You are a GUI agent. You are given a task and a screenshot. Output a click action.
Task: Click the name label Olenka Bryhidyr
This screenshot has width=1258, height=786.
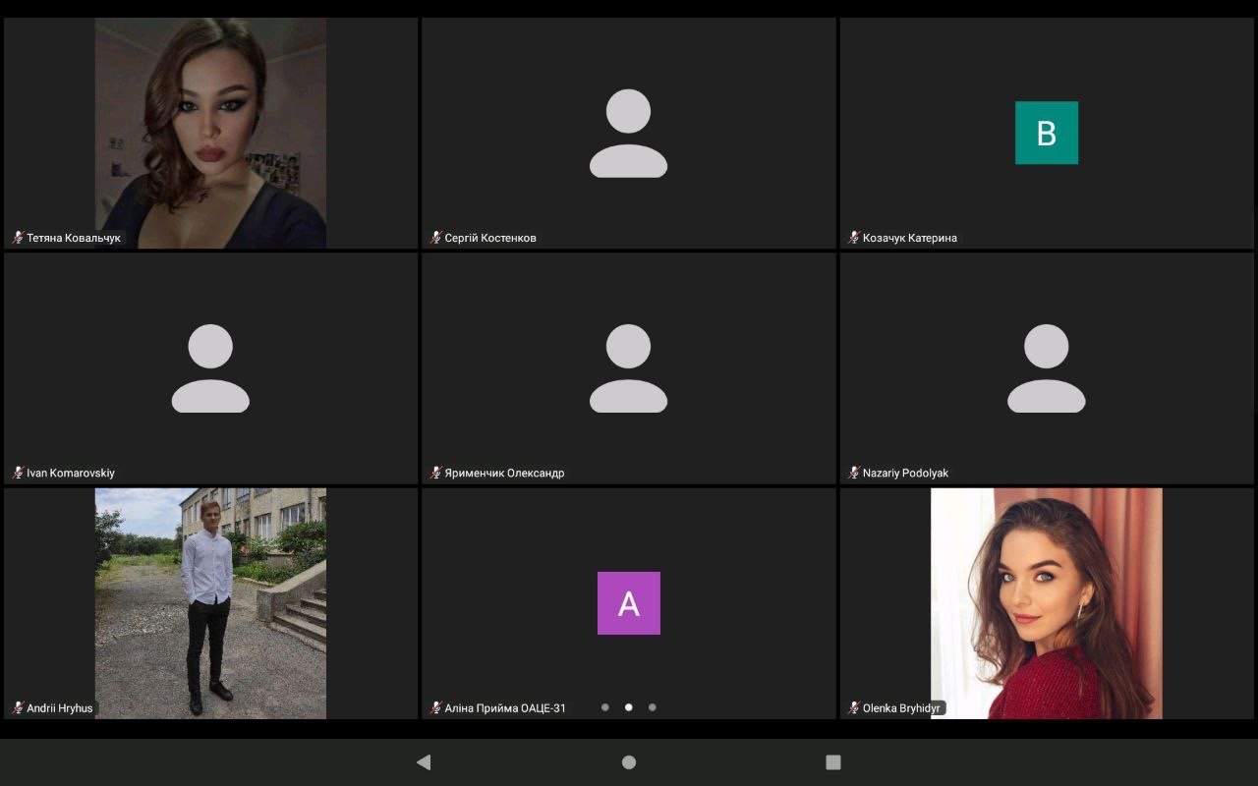coord(902,707)
